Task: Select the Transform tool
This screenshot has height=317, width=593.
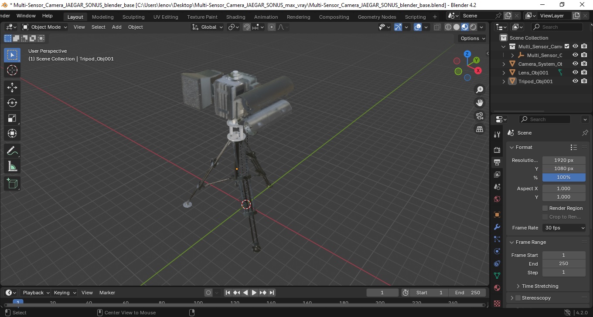Action: (12, 133)
